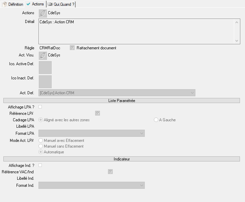Image resolution: width=245 pixels, height=202 pixels.
Task: Expand the Format LPA dropdown
Action: tap(91, 133)
